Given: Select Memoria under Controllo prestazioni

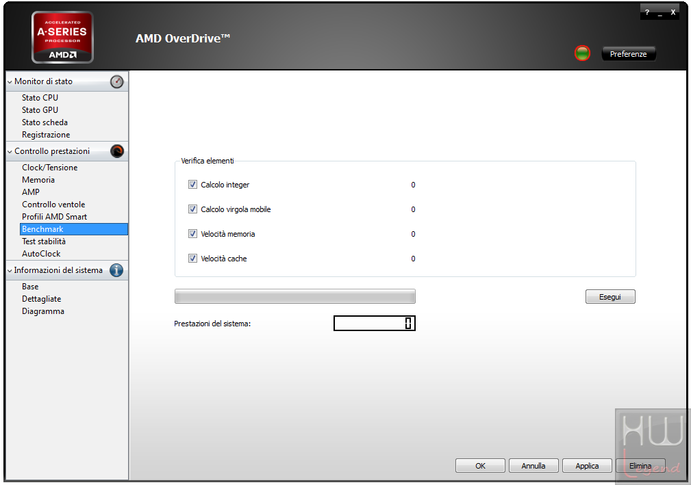Looking at the screenshot, I should pyautogui.click(x=38, y=180).
